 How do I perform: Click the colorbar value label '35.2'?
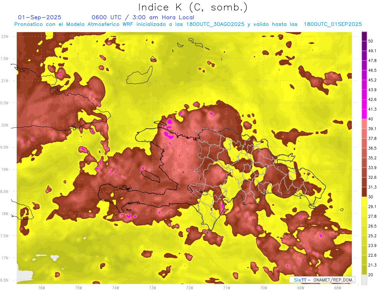(x=372, y=158)
